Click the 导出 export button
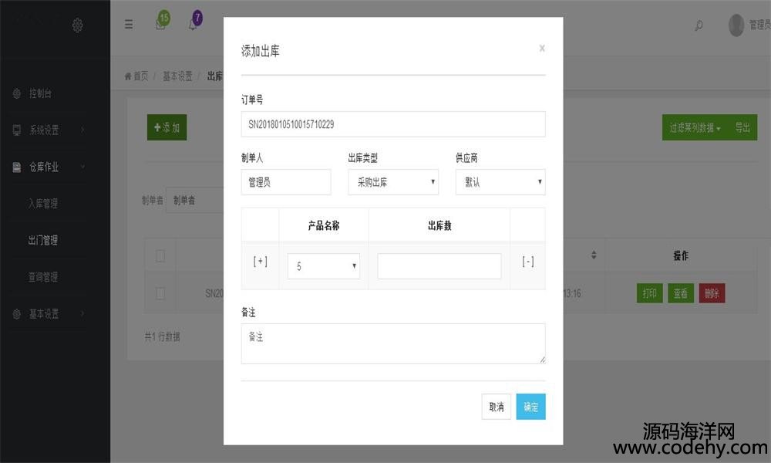This screenshot has height=463, width=771. coord(742,128)
